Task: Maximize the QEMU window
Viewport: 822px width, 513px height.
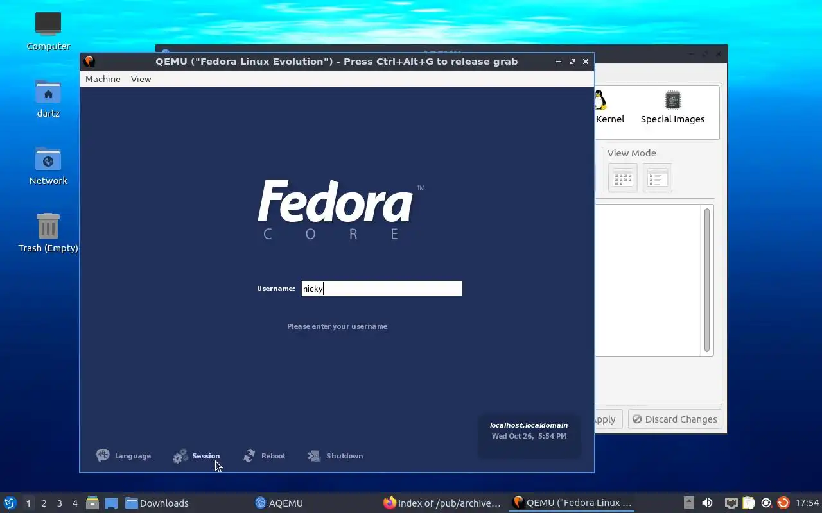Action: [x=572, y=62]
